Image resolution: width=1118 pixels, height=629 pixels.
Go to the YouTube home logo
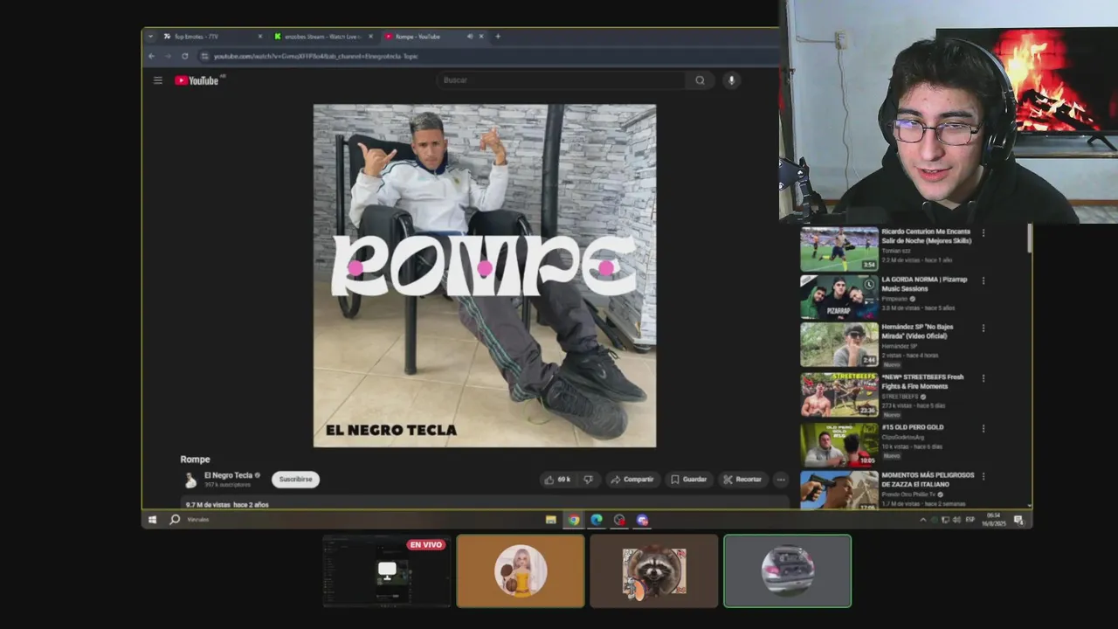tap(198, 80)
